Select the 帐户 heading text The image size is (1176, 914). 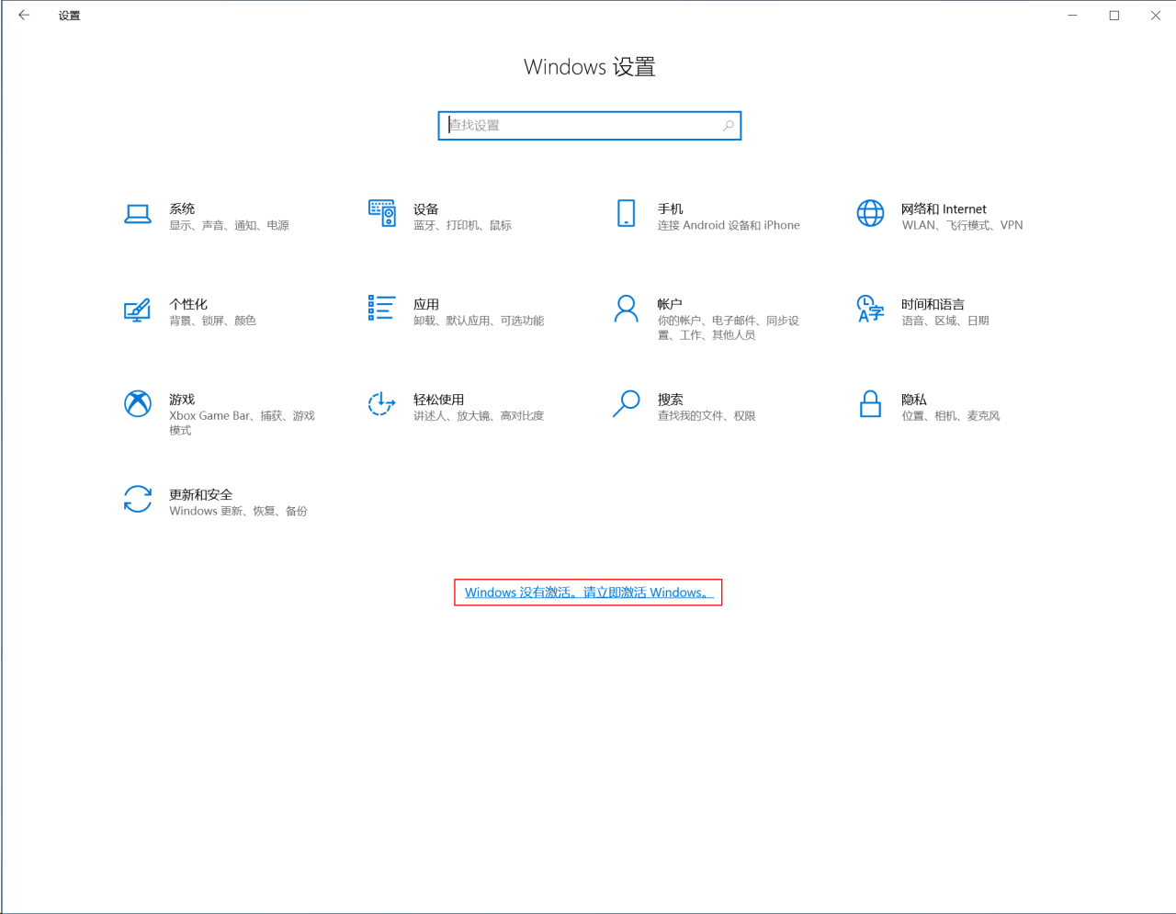(670, 304)
